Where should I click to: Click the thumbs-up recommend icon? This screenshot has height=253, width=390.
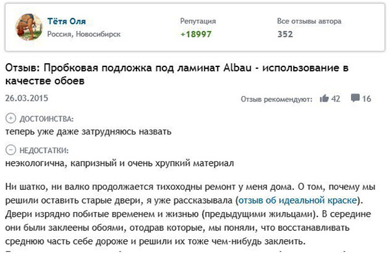[x=324, y=98]
